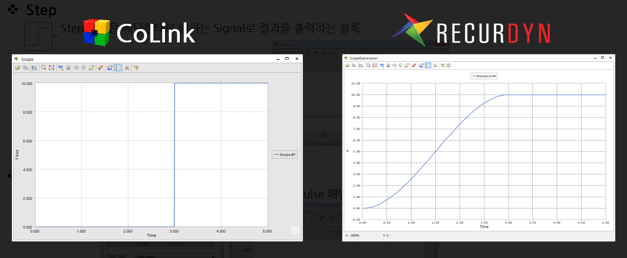Click the Scope window resize grip
This screenshot has height=258, width=627.
click(295, 231)
